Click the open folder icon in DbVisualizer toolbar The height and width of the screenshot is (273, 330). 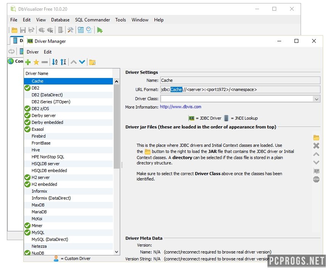(x=14, y=30)
